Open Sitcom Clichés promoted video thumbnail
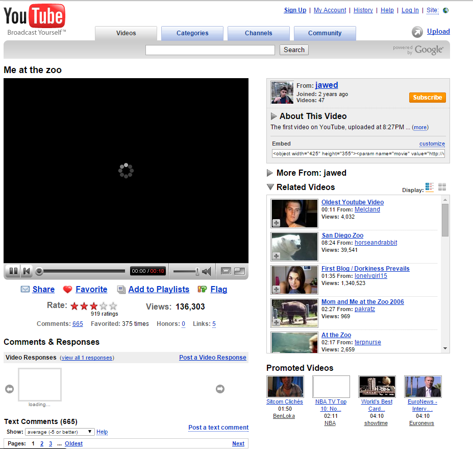Viewport: 473px width, 449px height. [x=285, y=387]
